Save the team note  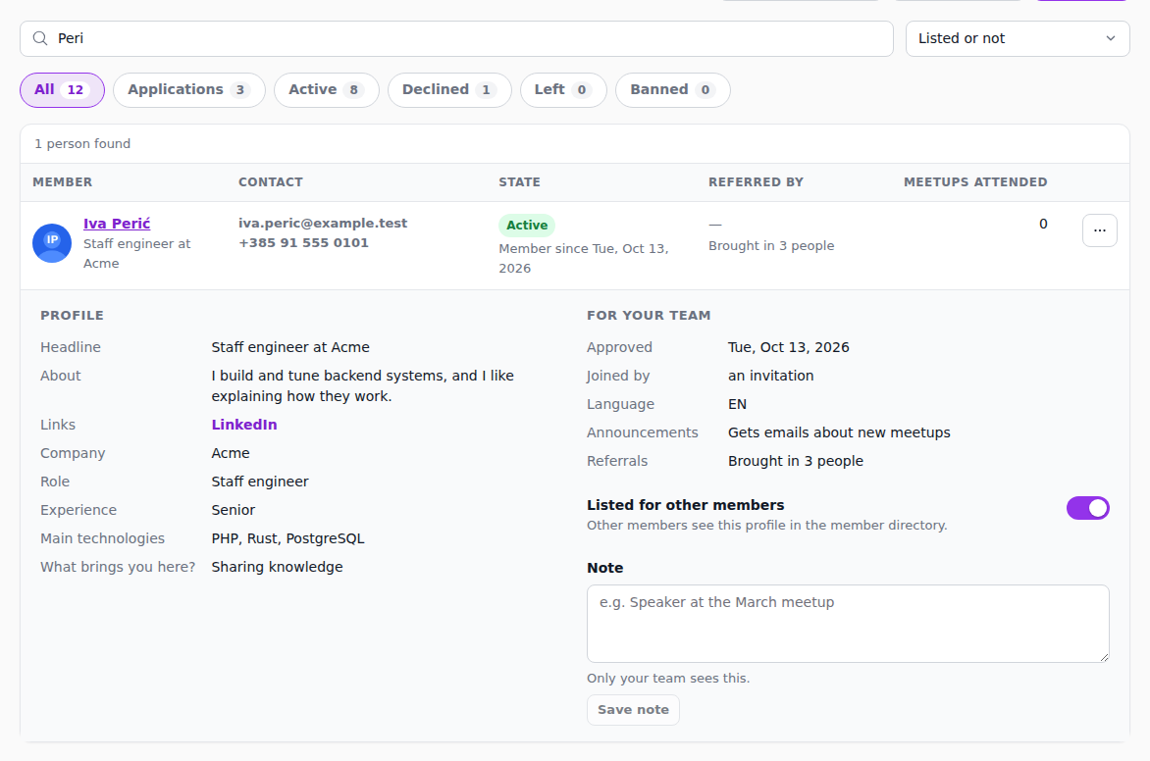click(x=633, y=710)
